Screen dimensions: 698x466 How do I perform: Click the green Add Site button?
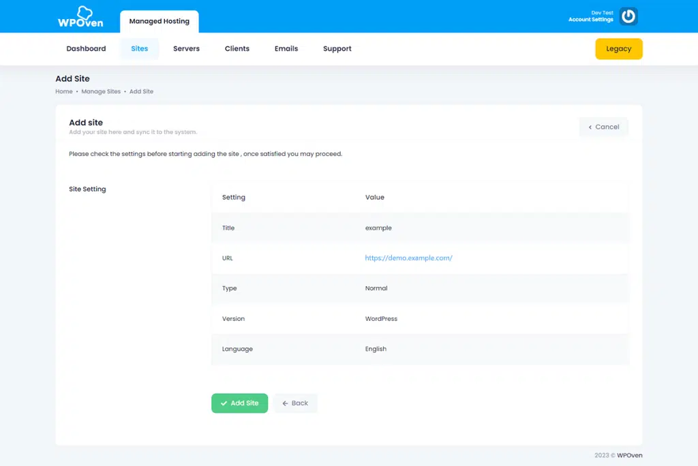239,403
